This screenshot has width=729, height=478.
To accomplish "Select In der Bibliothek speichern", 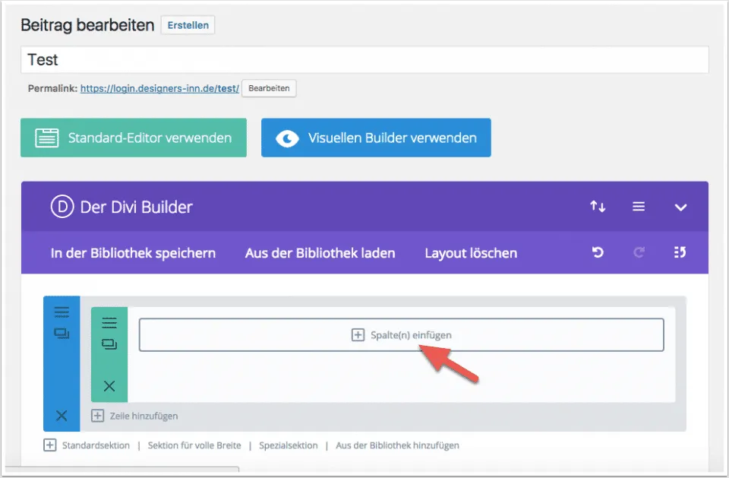I will point(133,253).
